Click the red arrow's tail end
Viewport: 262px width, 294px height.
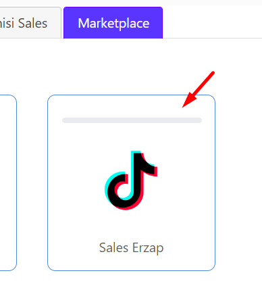213,73
